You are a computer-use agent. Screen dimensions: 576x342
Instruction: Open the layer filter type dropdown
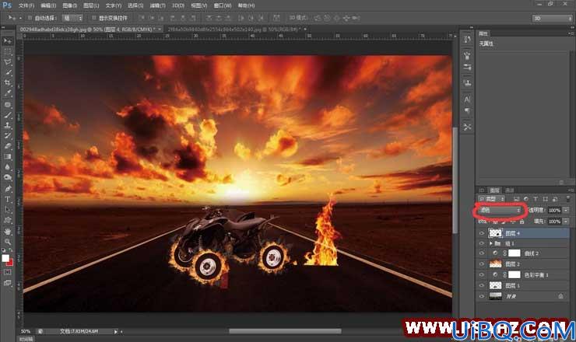[x=492, y=199]
